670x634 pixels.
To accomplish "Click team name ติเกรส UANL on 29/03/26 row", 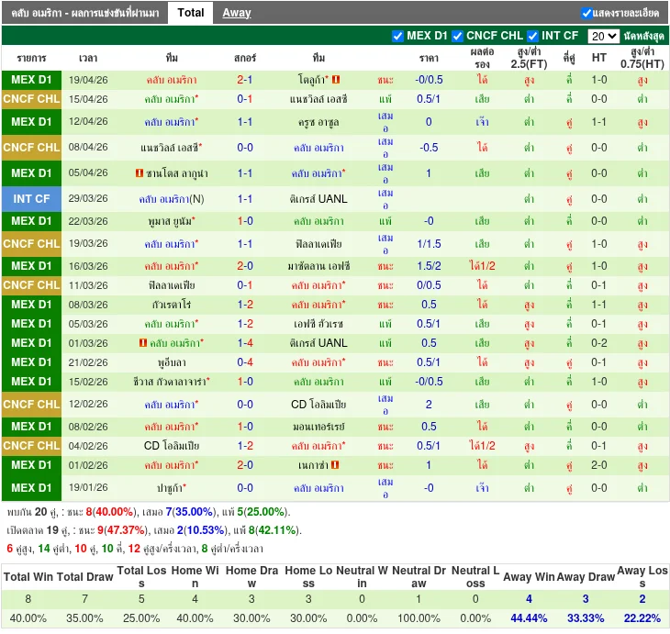I will 318,198.
